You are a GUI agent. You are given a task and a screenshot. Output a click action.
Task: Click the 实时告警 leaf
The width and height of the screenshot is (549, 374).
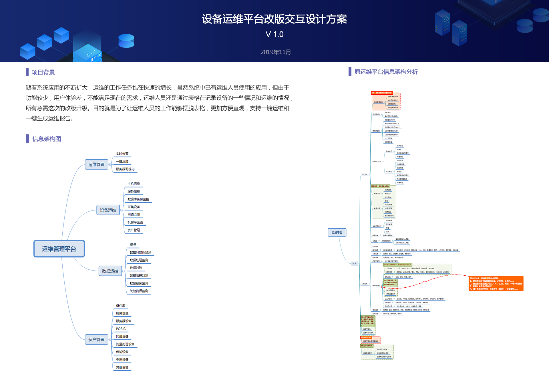point(122,154)
